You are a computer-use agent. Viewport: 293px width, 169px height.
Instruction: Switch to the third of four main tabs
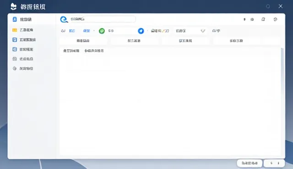(185, 41)
